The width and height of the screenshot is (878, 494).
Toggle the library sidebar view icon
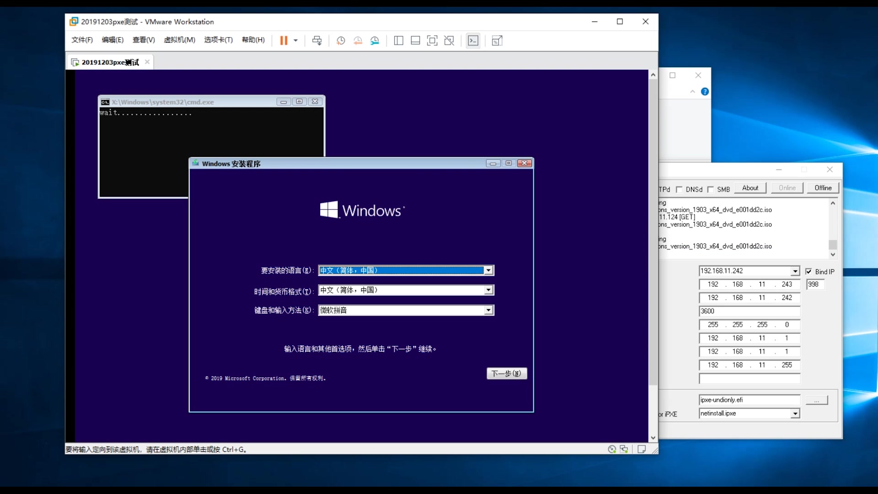tap(398, 41)
